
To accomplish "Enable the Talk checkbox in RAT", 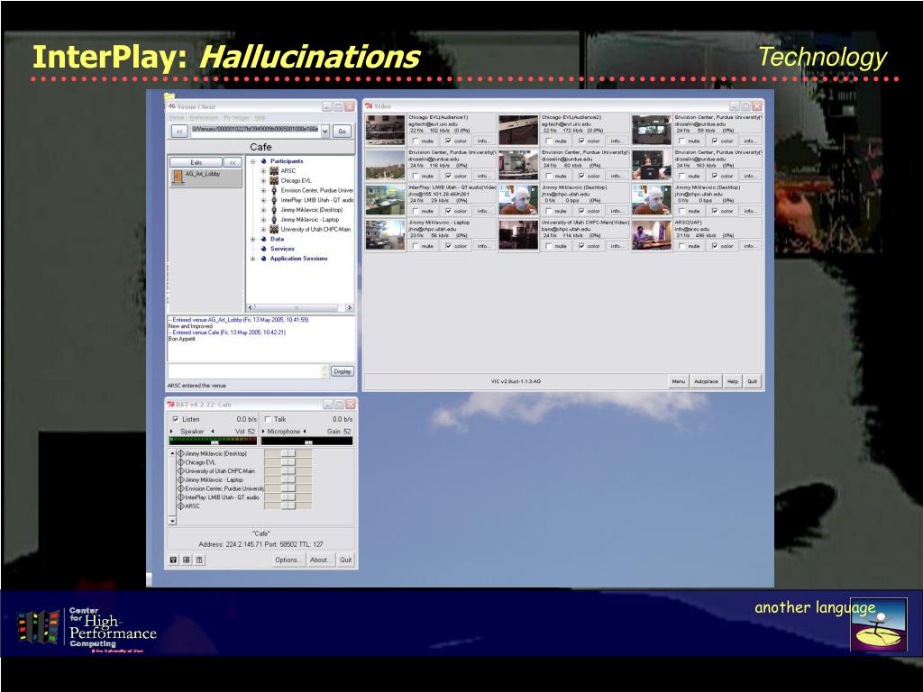I will click(x=268, y=419).
